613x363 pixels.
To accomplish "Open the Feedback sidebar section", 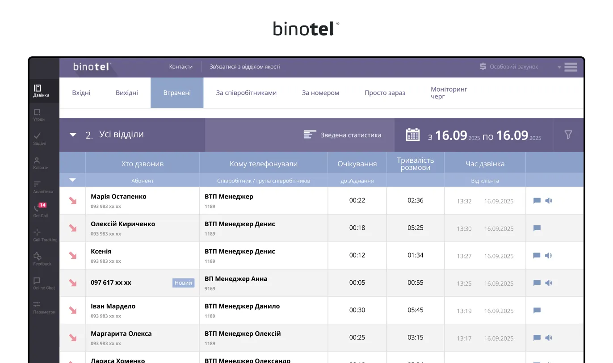I will pos(42,259).
